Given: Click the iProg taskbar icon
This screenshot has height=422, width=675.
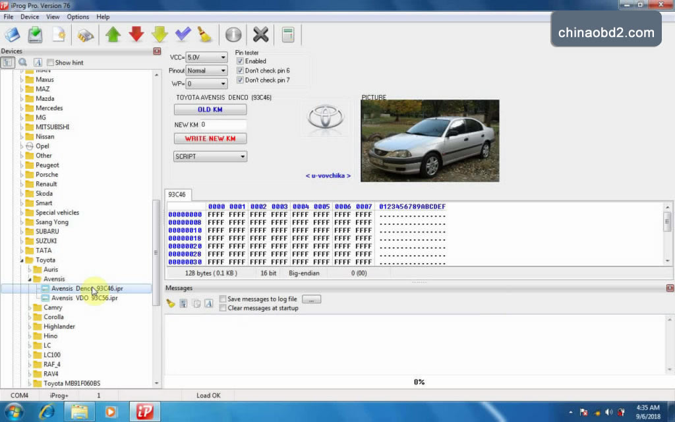Looking at the screenshot, I should tap(144, 412).
